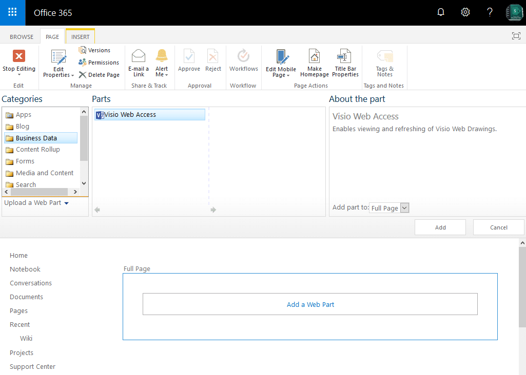Switch to the BROWSE tab

[x=22, y=37]
